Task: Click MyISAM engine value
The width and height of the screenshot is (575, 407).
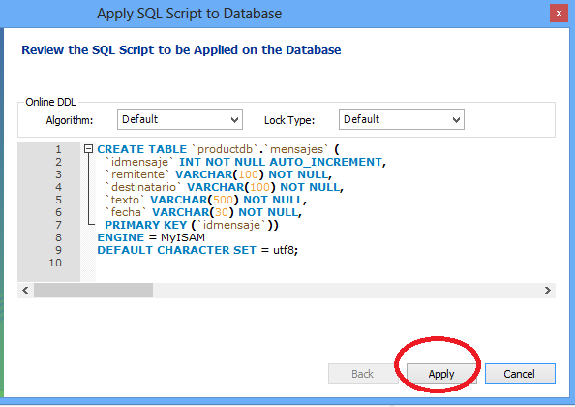Action: coord(183,237)
